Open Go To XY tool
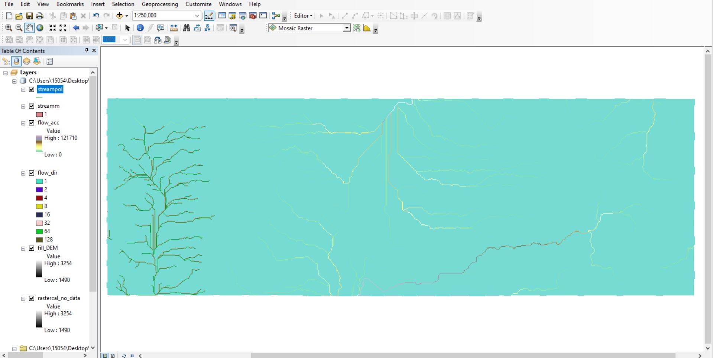The width and height of the screenshot is (713, 358). (x=207, y=28)
